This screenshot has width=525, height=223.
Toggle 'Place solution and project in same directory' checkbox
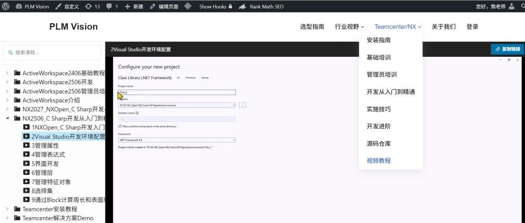tap(120, 126)
